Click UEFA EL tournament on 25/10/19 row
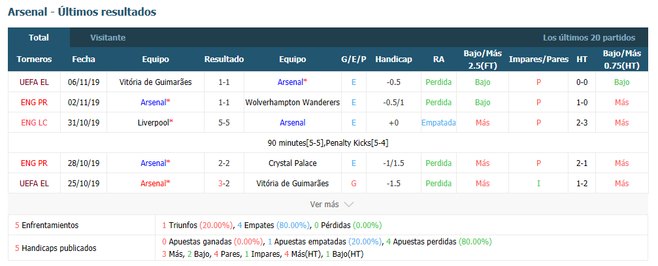Screen dimensions: 658x266 click(x=34, y=184)
